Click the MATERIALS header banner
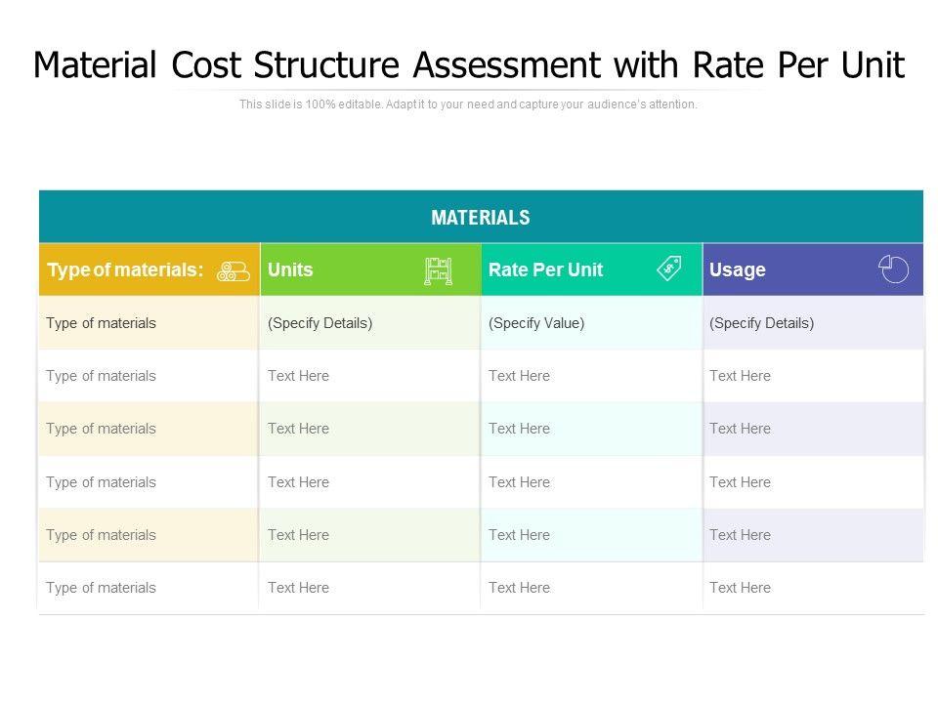The image size is (938, 703). (x=481, y=217)
